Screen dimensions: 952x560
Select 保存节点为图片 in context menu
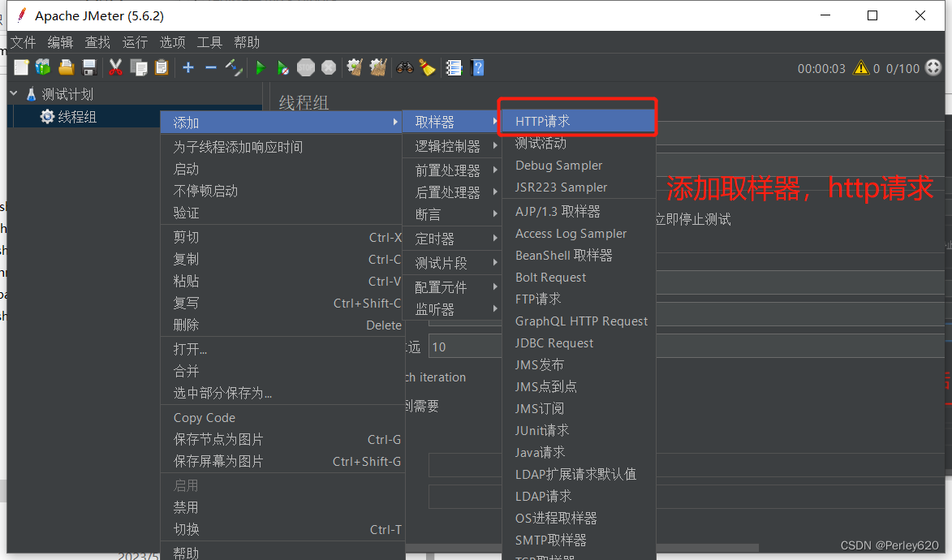pos(282,440)
